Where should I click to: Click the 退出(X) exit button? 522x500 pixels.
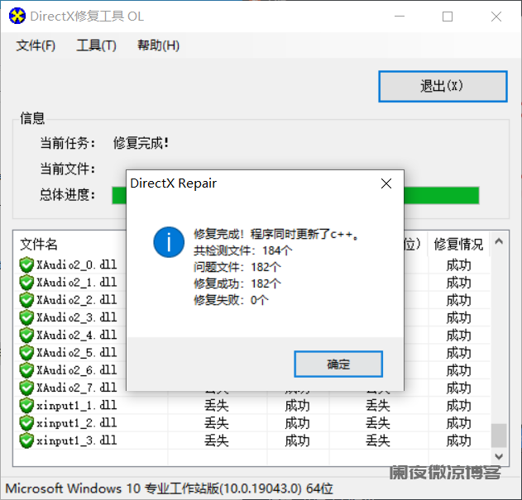pos(443,86)
